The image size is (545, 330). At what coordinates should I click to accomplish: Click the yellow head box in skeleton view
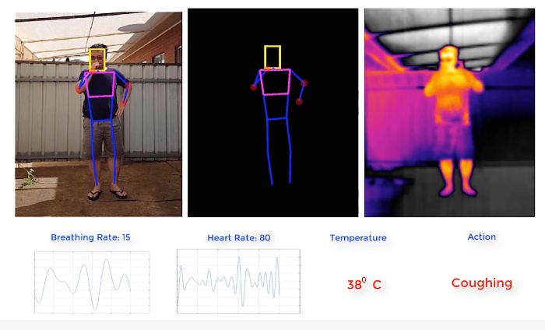coord(272,57)
